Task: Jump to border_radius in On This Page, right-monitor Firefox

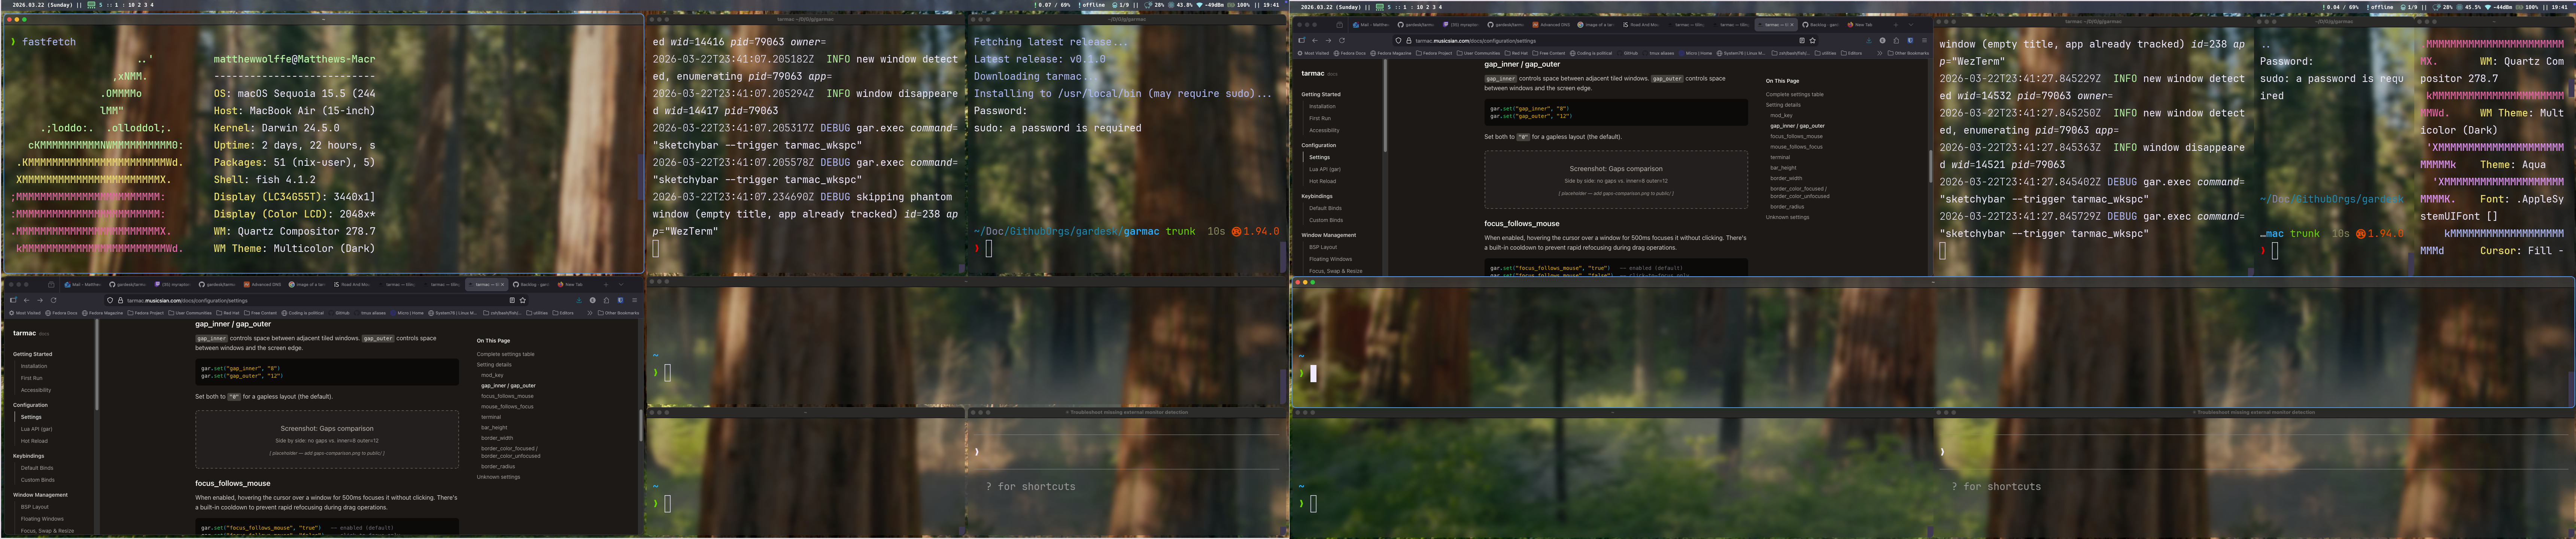Action: [x=1787, y=207]
